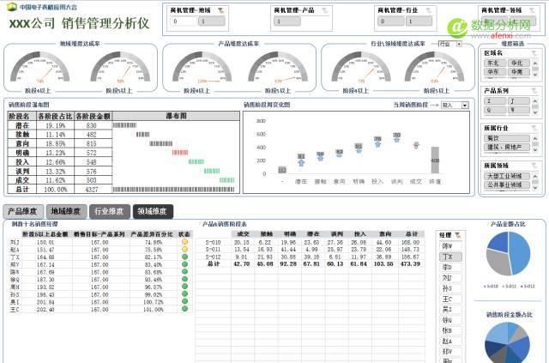Screen dimensions: 549x363
Task: Select manager 丁X in 经理 slicer
Action: (450, 257)
